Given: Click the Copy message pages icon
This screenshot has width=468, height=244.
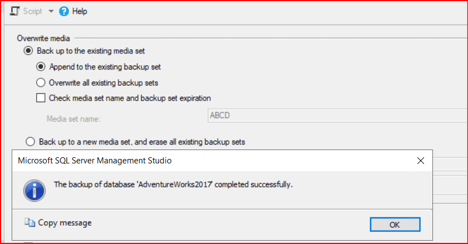Looking at the screenshot, I should click(x=29, y=223).
